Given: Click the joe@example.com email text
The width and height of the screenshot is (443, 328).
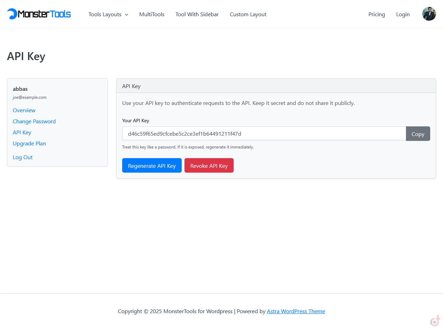Looking at the screenshot, I should 30,97.
